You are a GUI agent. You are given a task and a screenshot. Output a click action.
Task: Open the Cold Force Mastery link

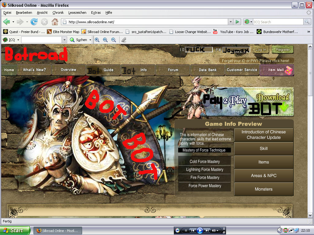(x=205, y=162)
